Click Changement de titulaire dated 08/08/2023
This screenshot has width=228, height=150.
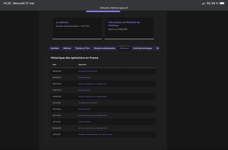[x=88, y=71]
